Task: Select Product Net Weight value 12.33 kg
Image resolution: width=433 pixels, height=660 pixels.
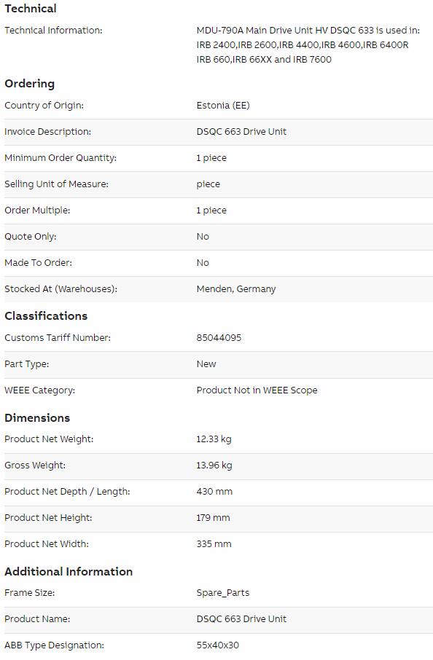Action: 214,439
